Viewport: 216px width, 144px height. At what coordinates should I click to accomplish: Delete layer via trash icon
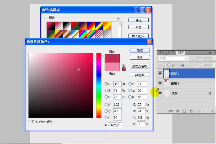click(212, 111)
